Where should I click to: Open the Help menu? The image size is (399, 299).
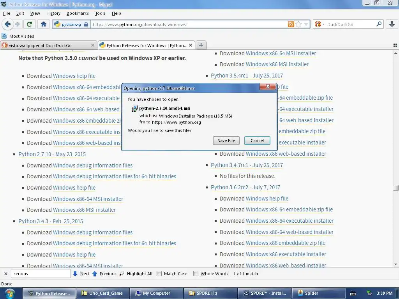tap(116, 13)
